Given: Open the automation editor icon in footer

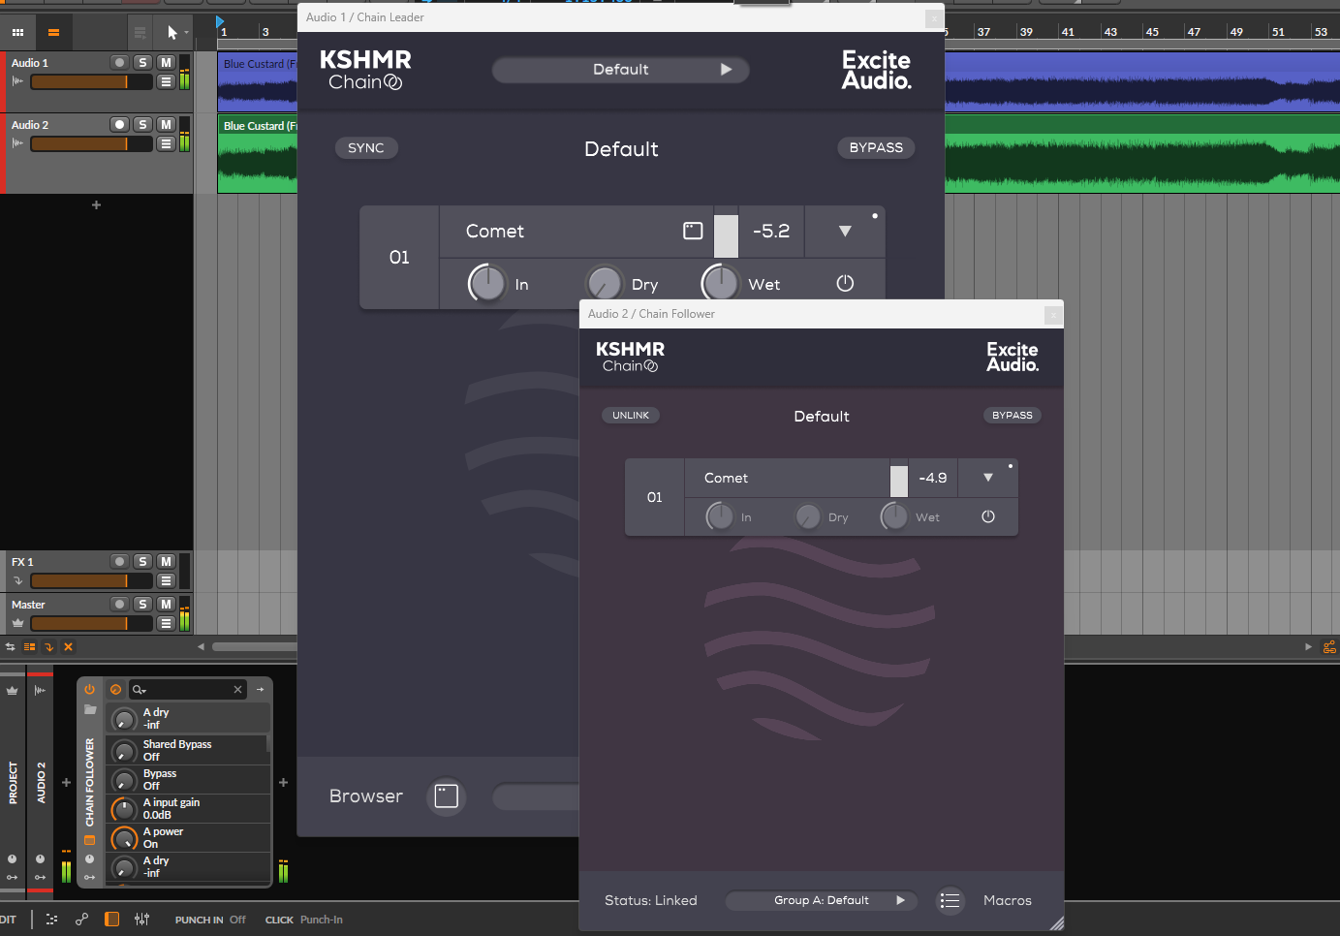Looking at the screenshot, I should tap(81, 919).
